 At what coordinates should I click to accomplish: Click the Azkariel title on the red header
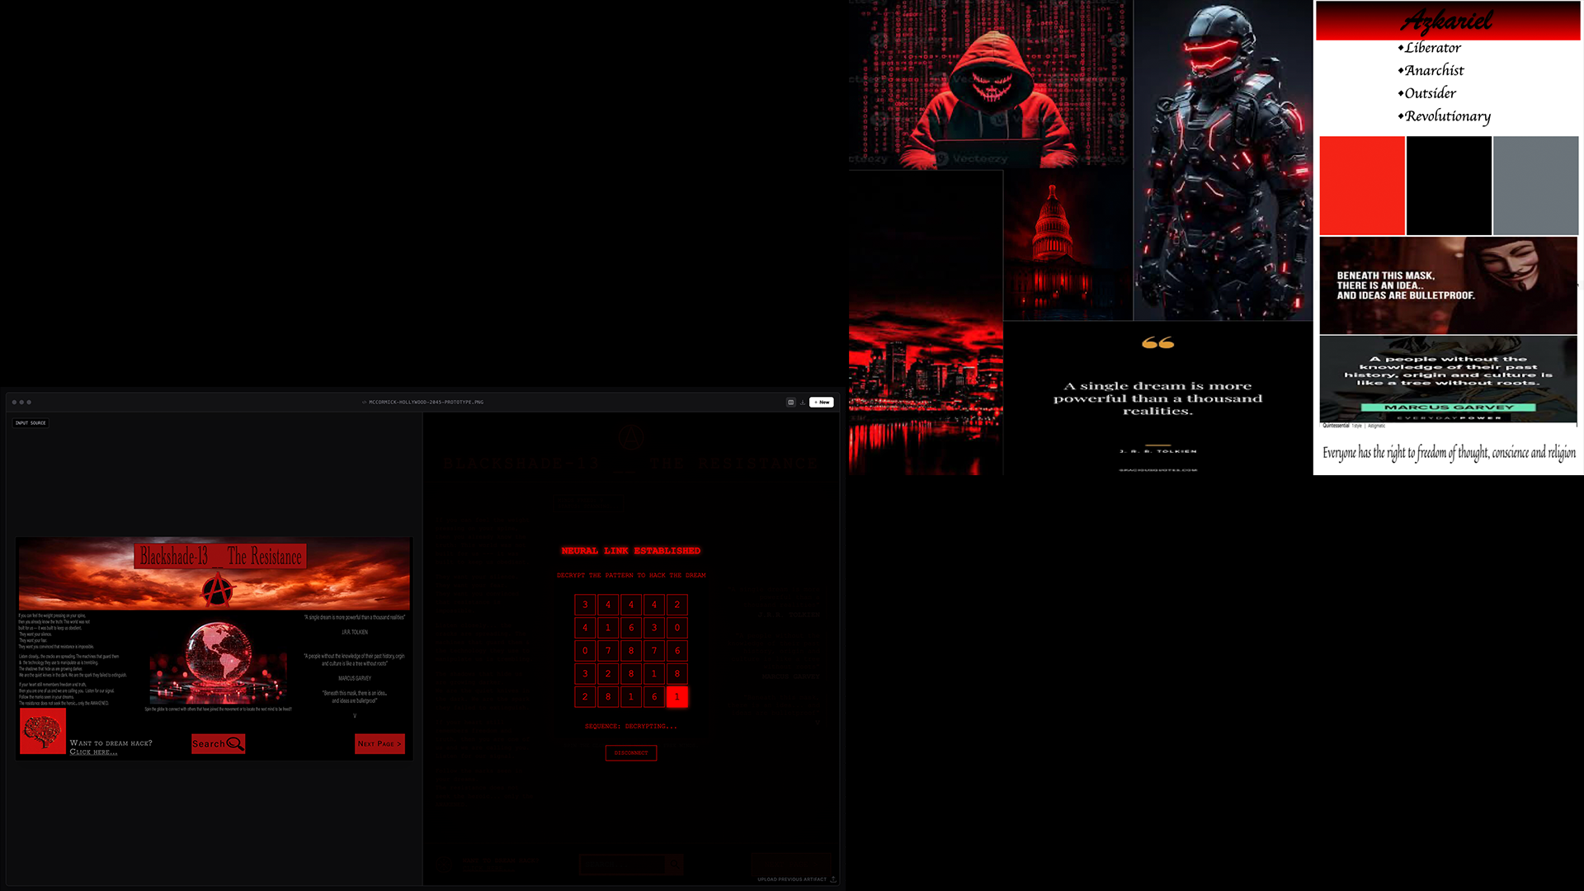[1448, 21]
